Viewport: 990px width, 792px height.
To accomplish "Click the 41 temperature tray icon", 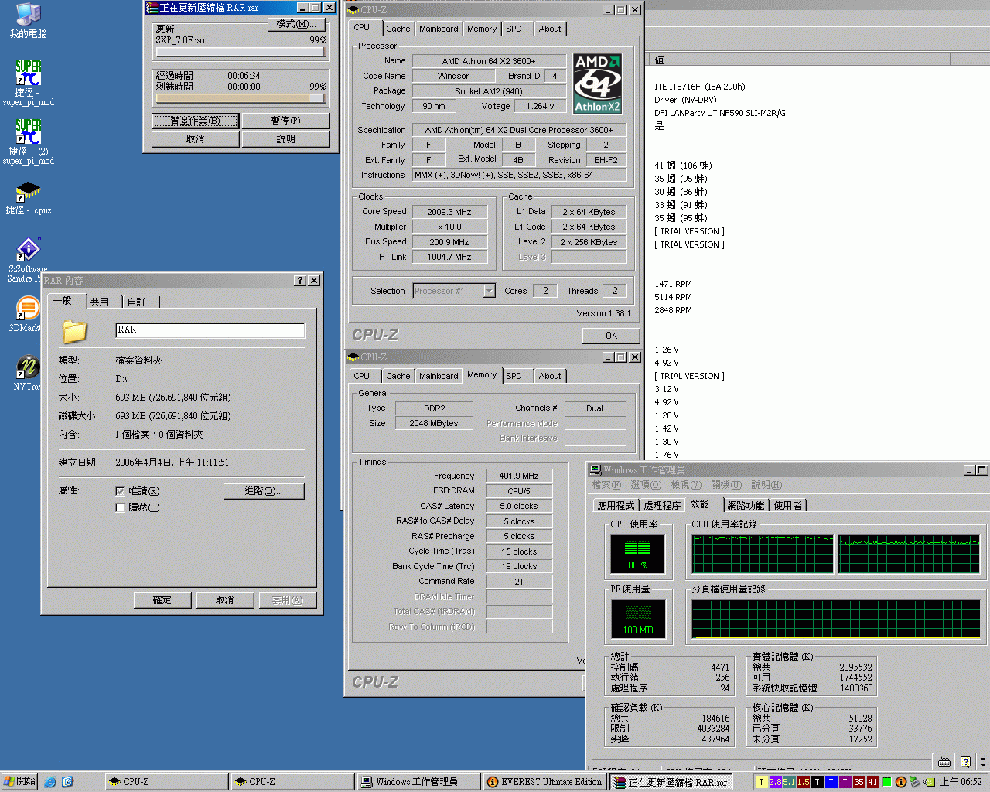I will click(872, 782).
